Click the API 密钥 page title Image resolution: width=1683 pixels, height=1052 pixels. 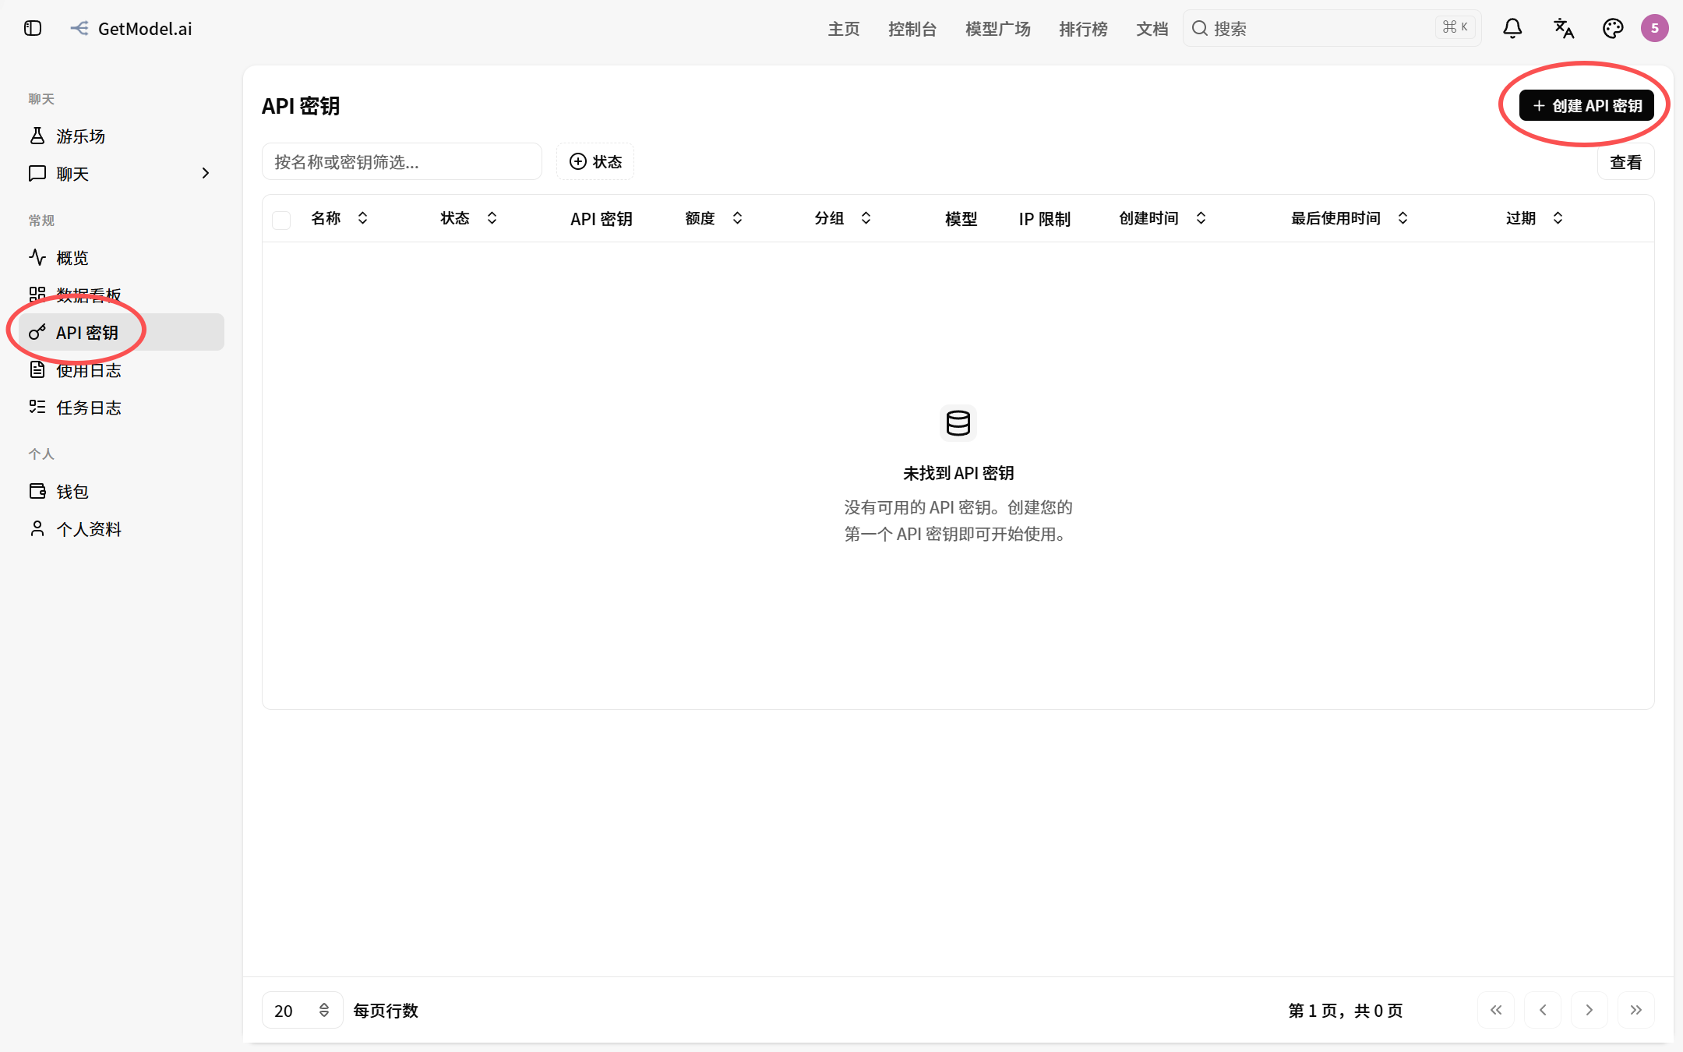(x=301, y=106)
